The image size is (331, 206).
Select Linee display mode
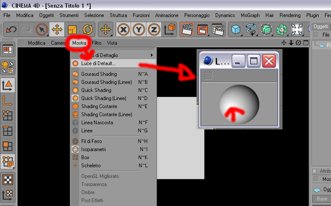click(114, 131)
